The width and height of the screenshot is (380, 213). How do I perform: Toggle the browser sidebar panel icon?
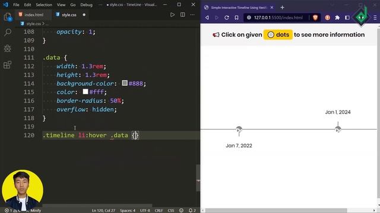347,17
